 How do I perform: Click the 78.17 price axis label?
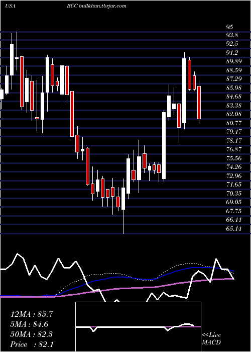[233, 140]
